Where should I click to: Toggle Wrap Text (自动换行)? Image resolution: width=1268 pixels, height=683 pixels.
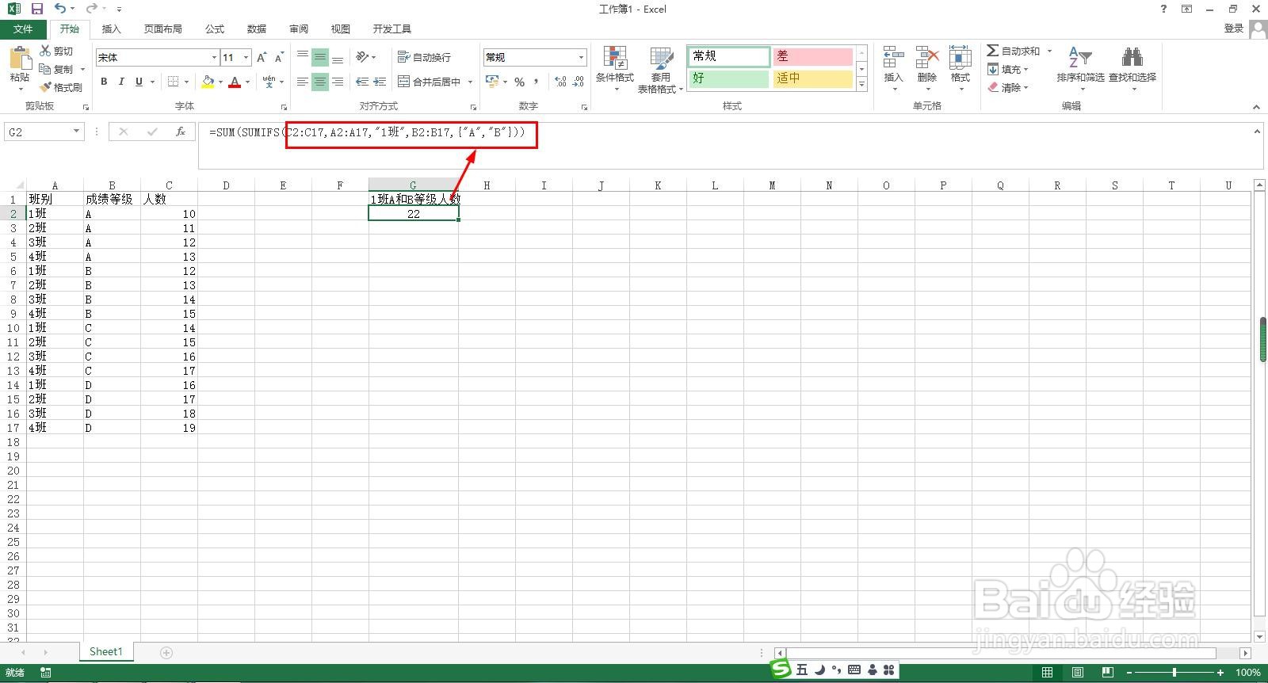coord(424,57)
